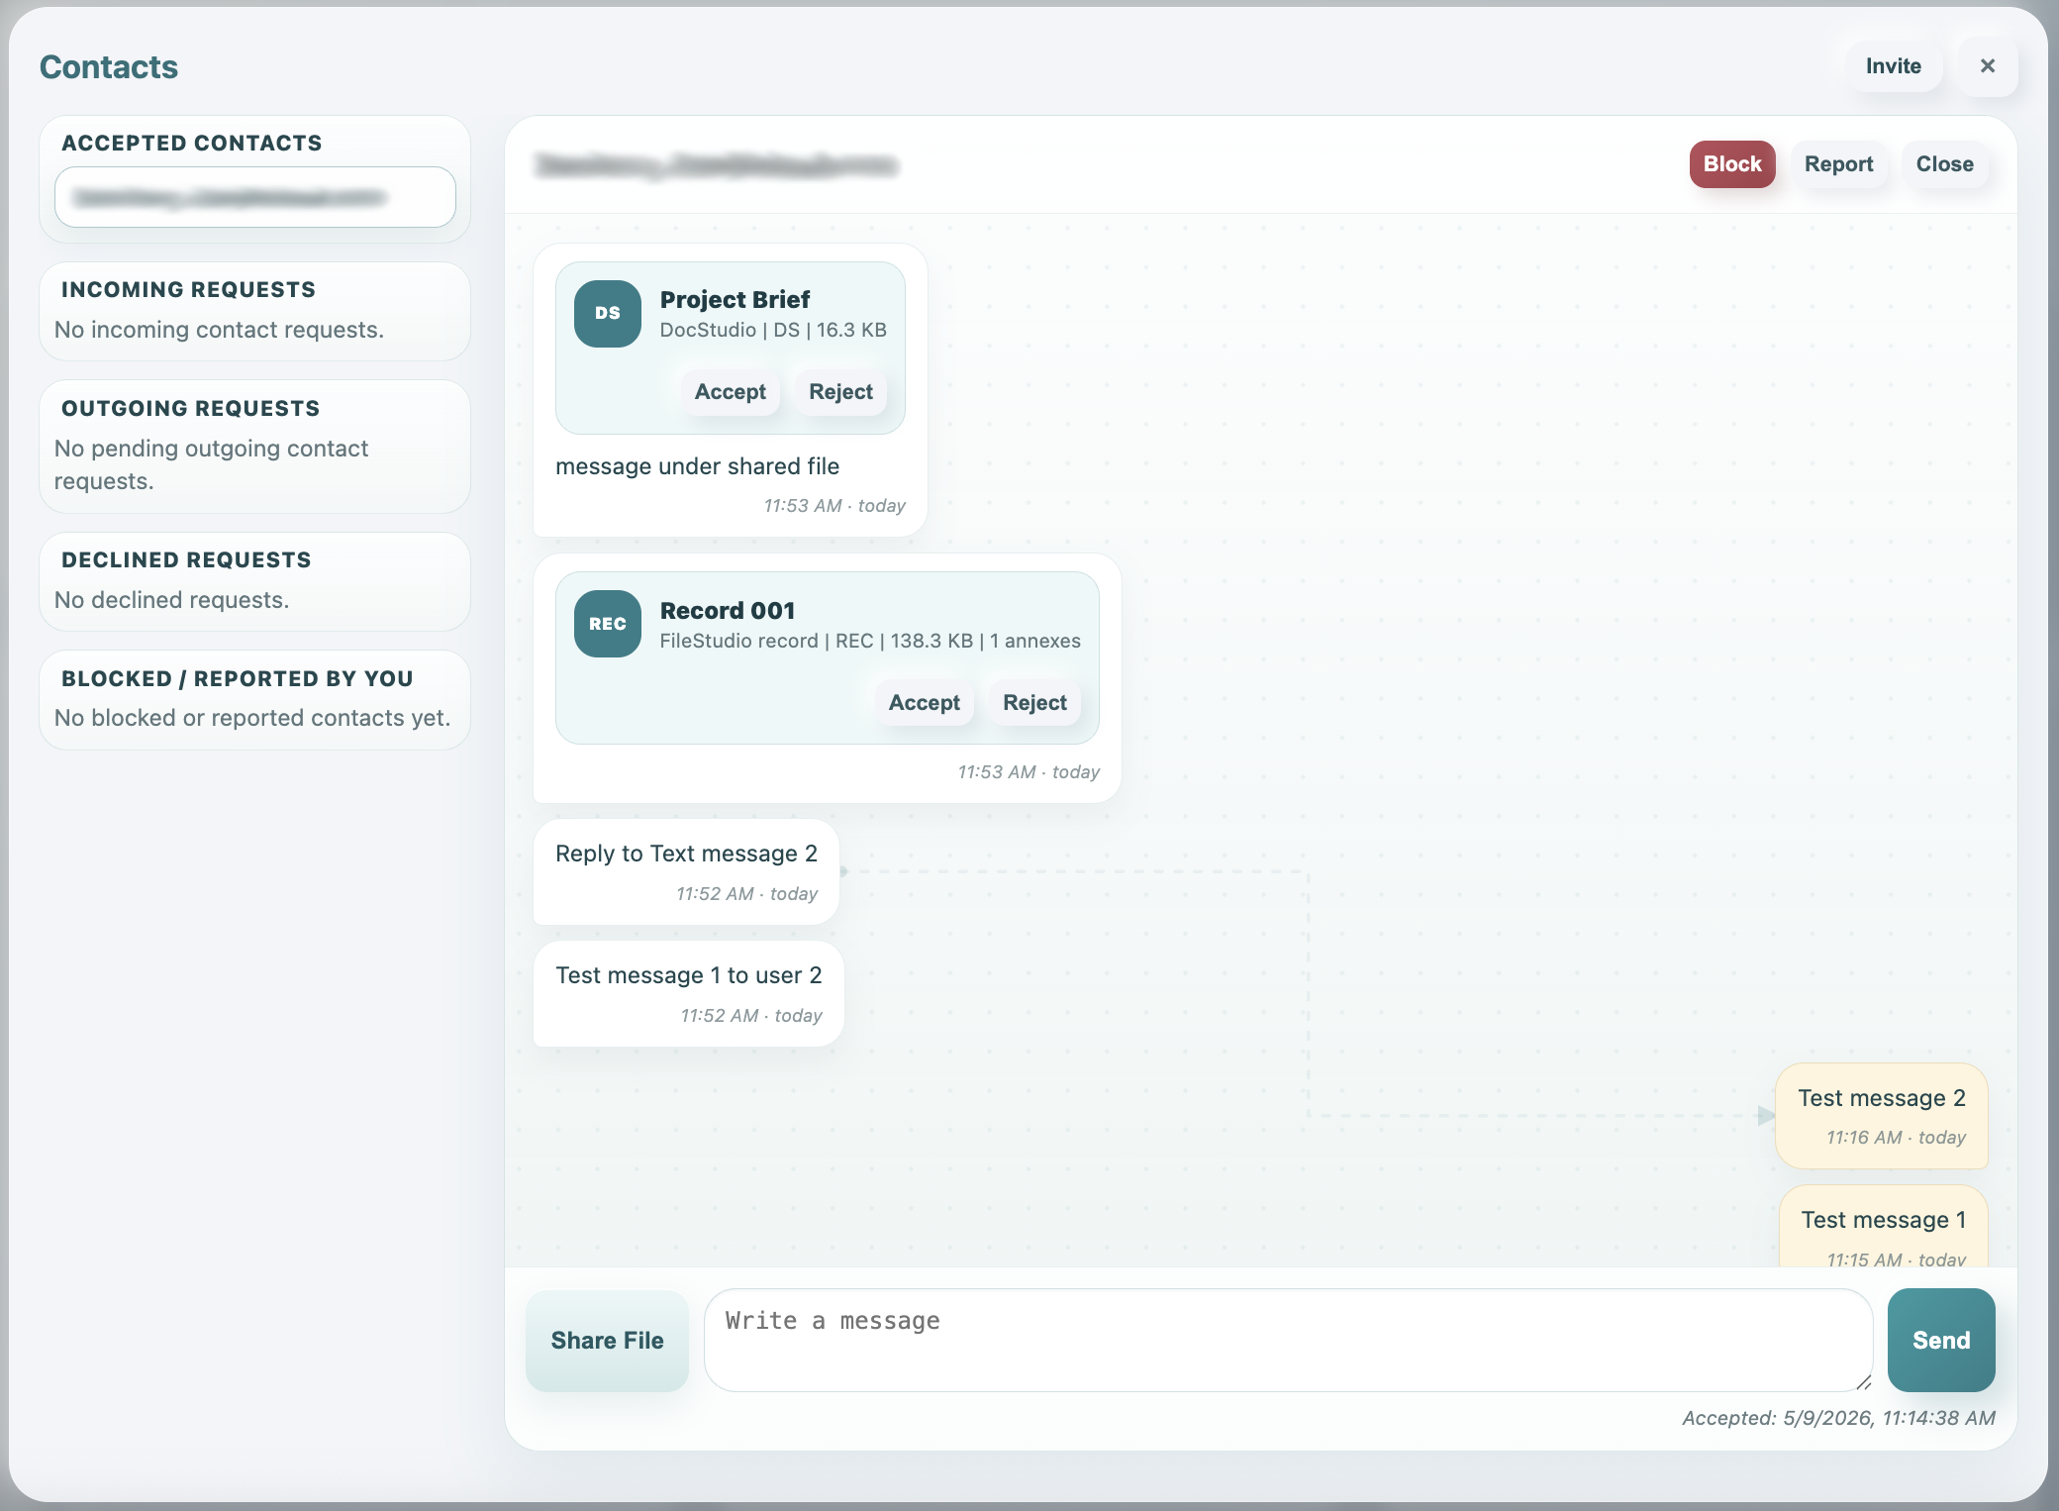This screenshot has height=1511, width=2059.
Task: Click the Declined Requests heading
Action: (x=186, y=560)
